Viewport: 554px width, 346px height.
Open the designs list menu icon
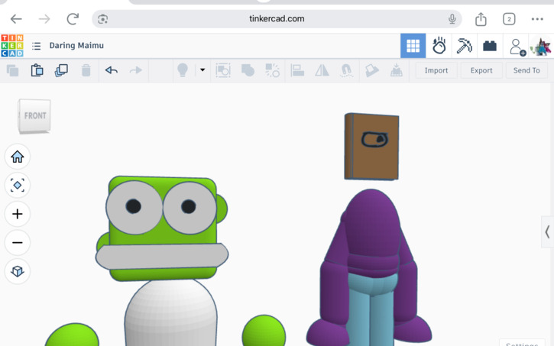coord(37,46)
